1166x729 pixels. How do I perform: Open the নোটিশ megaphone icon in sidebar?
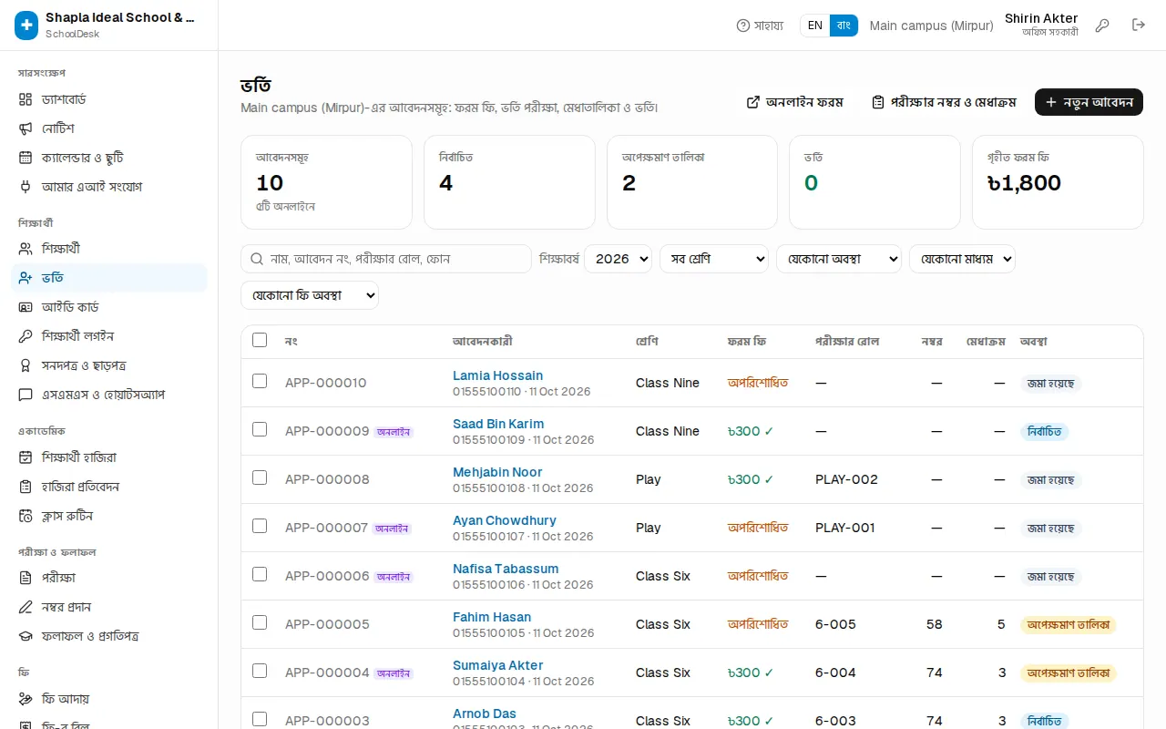(x=26, y=128)
